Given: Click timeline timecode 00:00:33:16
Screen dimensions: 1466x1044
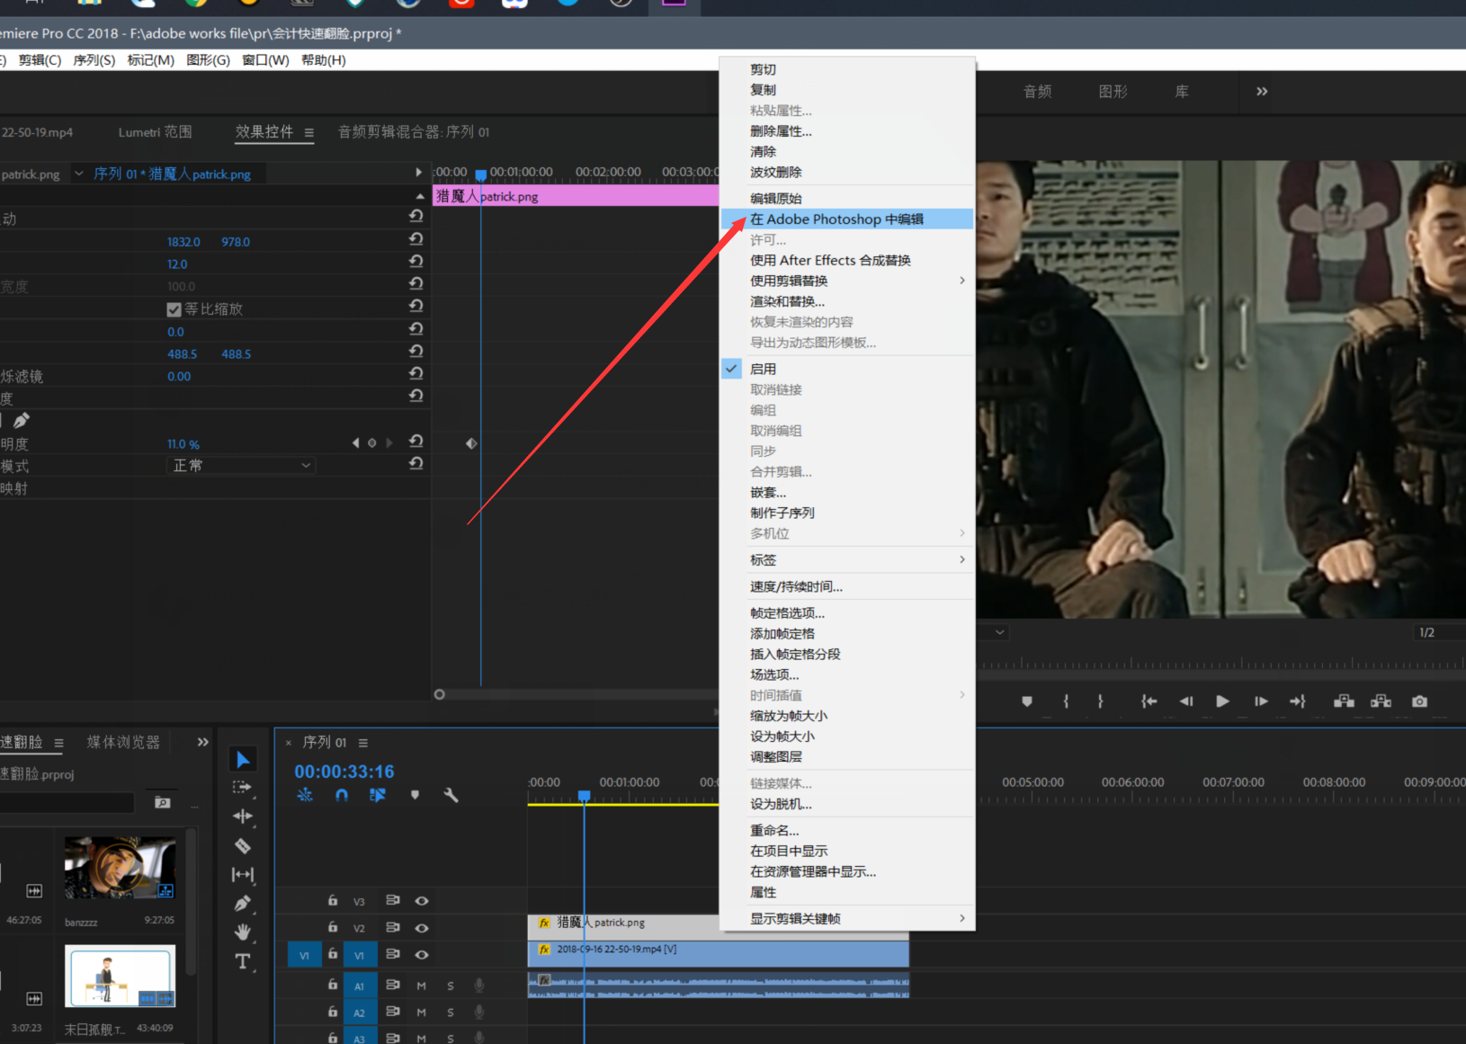Looking at the screenshot, I should coord(344,772).
